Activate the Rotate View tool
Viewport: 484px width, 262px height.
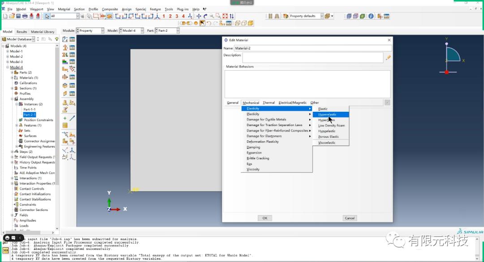click(205, 17)
